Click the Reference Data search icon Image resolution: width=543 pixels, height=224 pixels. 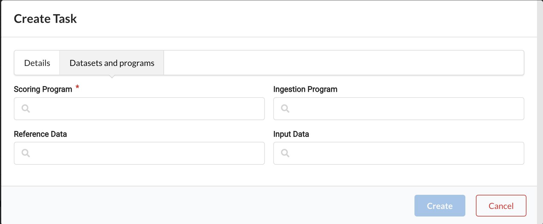click(x=26, y=153)
